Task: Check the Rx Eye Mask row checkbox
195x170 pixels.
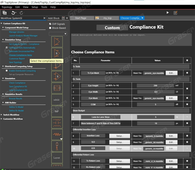Action: pyautogui.click(x=187, y=98)
